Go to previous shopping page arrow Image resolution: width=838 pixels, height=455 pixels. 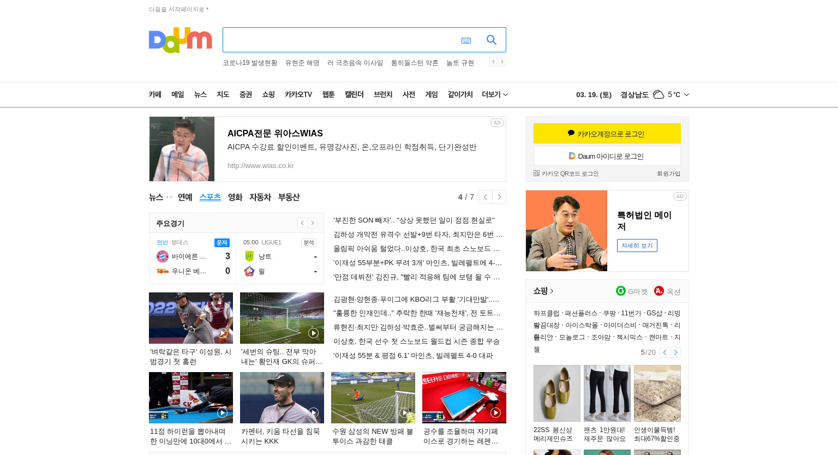[x=665, y=352]
